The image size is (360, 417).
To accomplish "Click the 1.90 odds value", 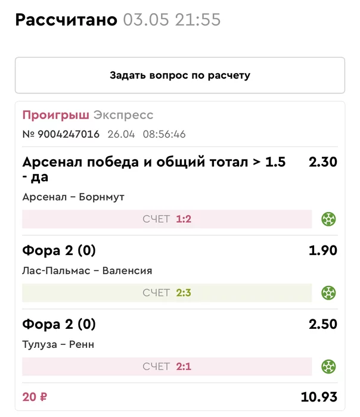I will point(323,251).
